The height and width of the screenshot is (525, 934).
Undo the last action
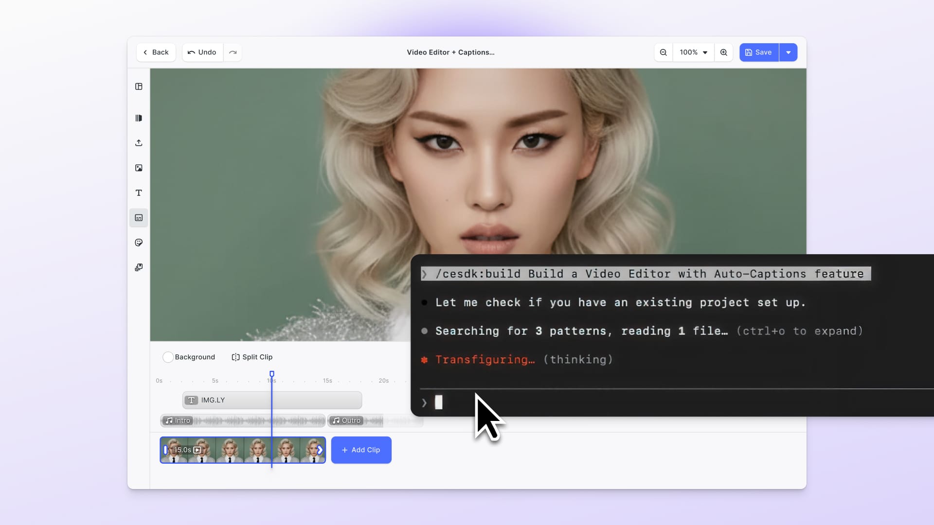[202, 52]
